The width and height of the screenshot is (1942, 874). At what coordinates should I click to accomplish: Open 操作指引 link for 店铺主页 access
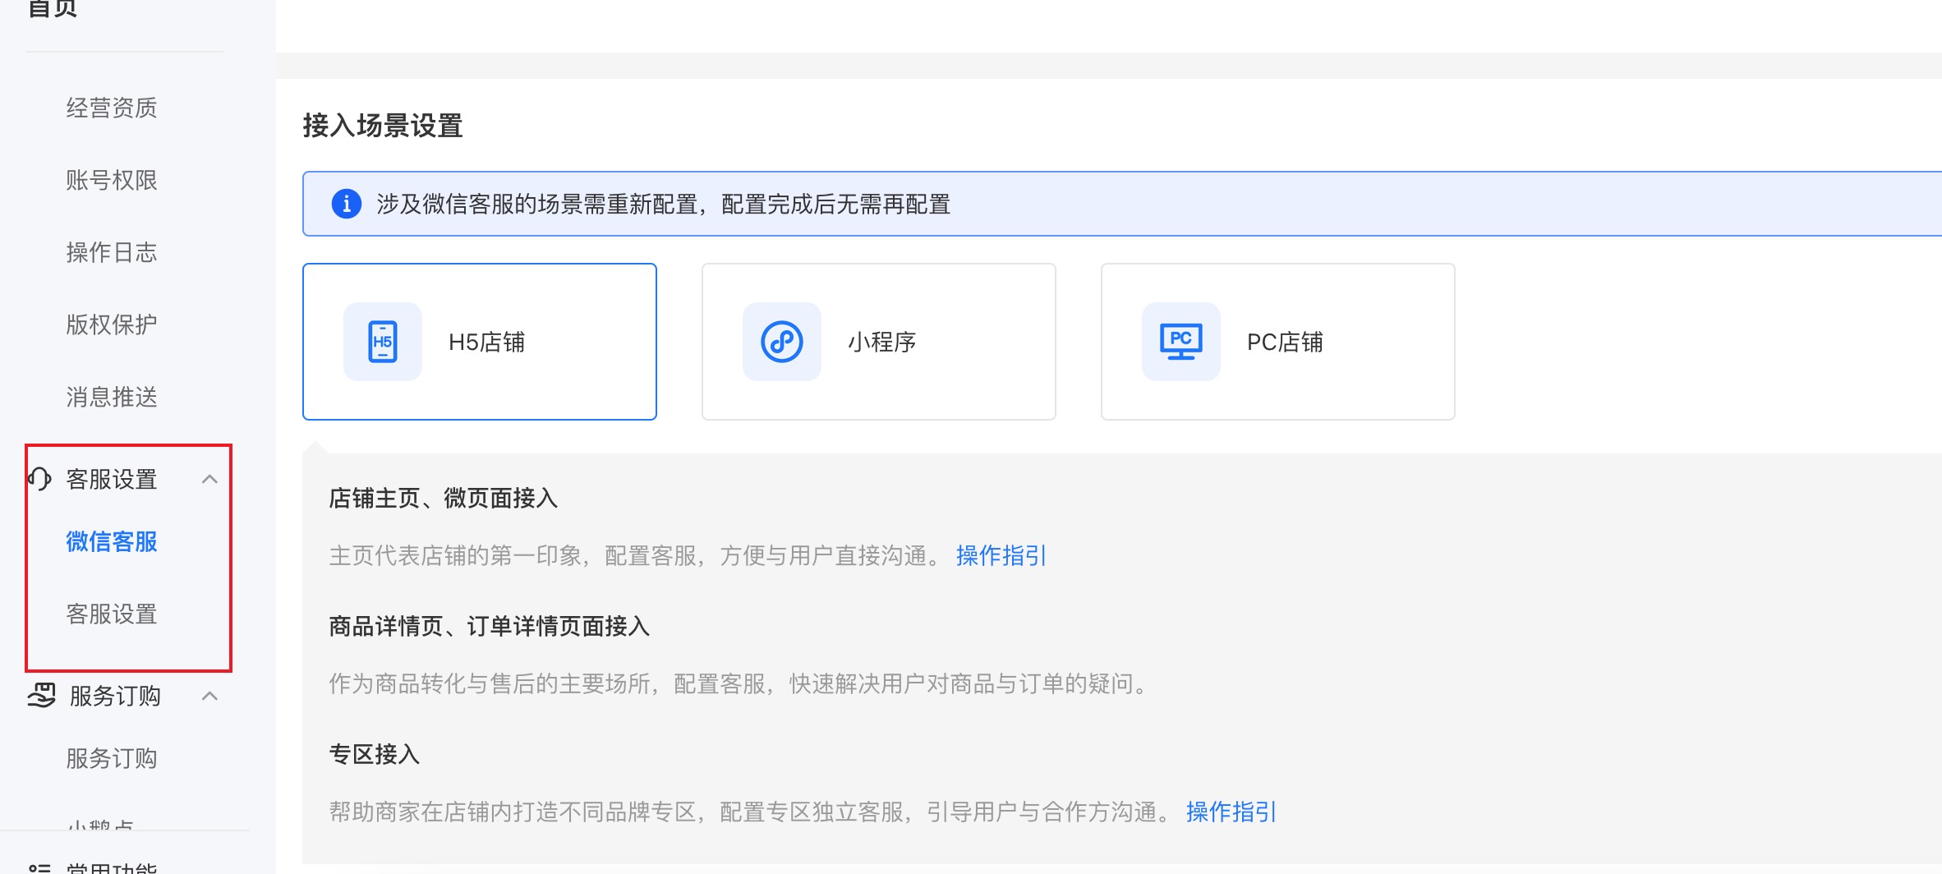coord(1001,556)
